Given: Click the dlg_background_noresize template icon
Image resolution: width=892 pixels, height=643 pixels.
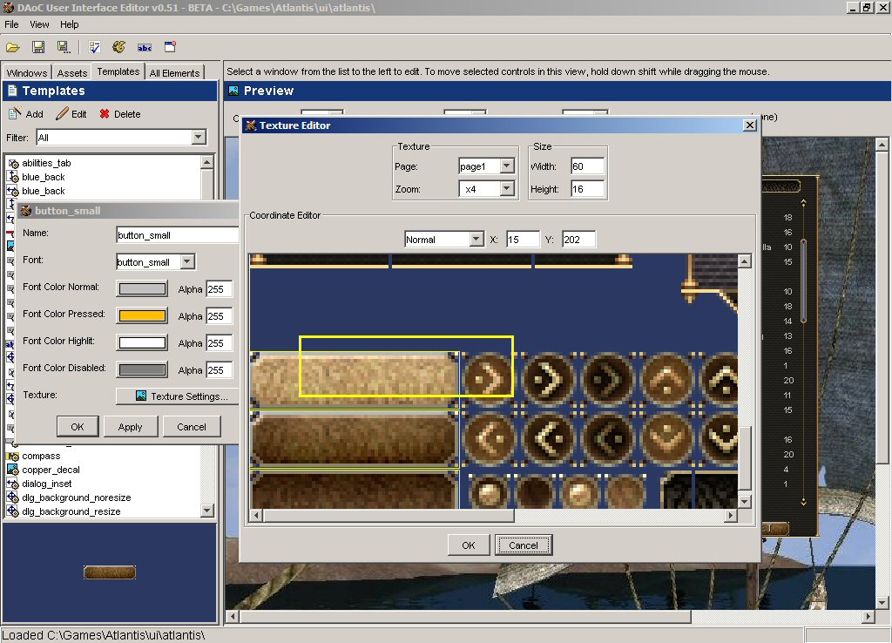Looking at the screenshot, I should tap(12, 497).
